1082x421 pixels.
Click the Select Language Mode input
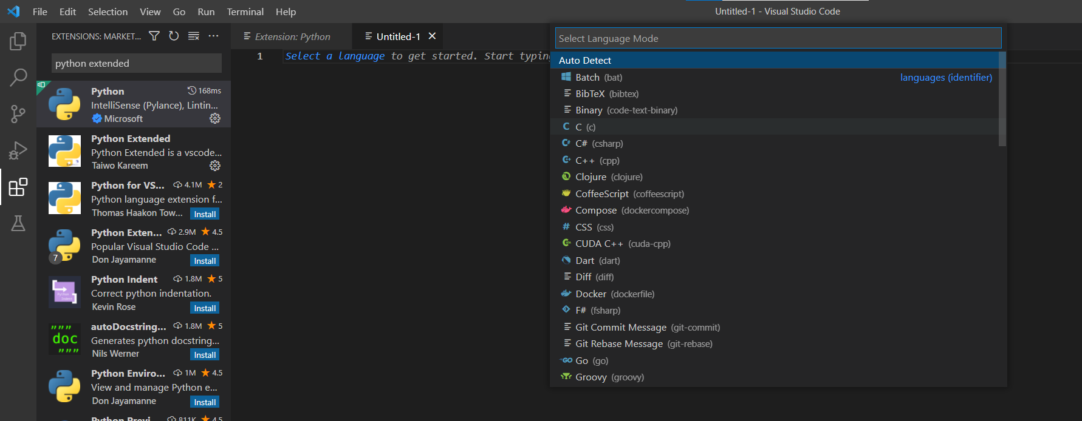point(778,38)
